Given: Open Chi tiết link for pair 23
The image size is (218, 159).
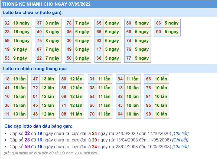Looking at the screenshot, I should [180, 140].
